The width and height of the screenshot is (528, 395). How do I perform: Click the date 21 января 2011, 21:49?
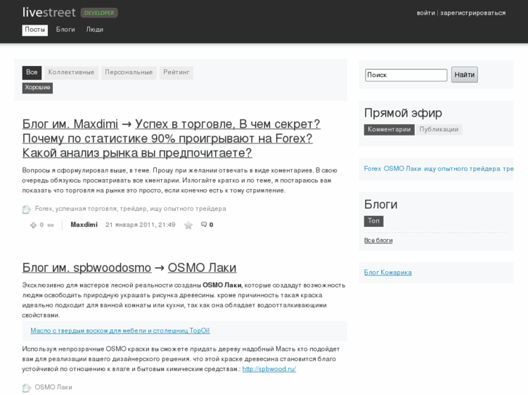click(140, 225)
